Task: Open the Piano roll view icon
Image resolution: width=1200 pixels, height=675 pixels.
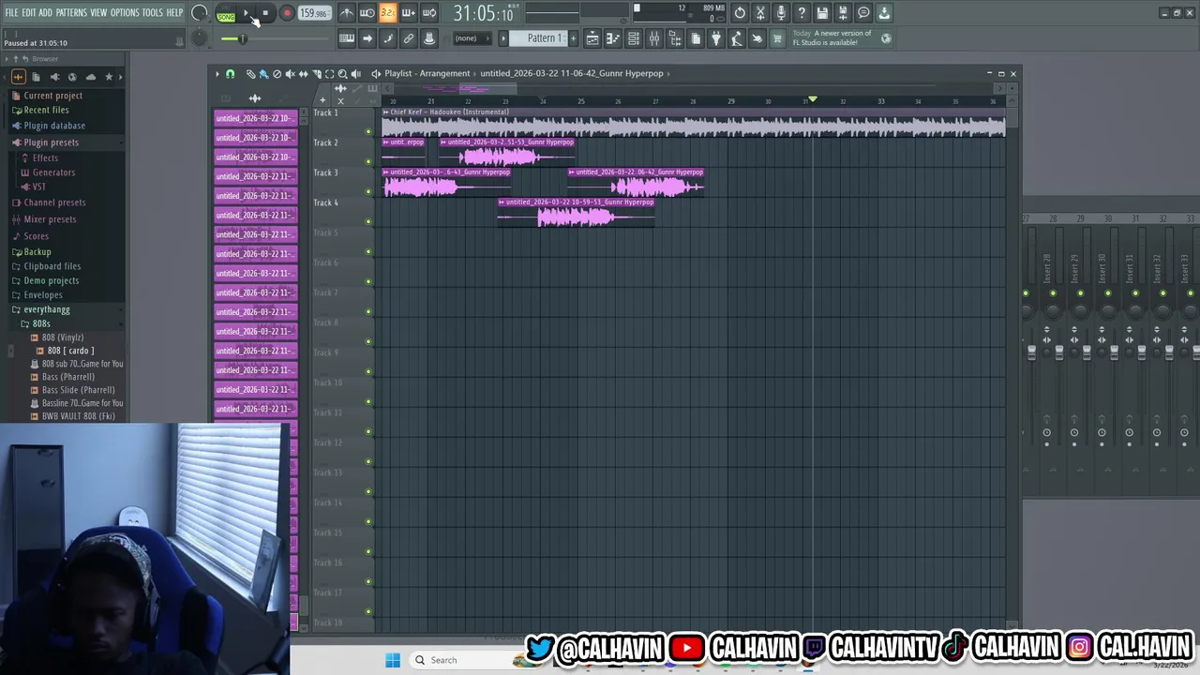Action: [x=613, y=38]
